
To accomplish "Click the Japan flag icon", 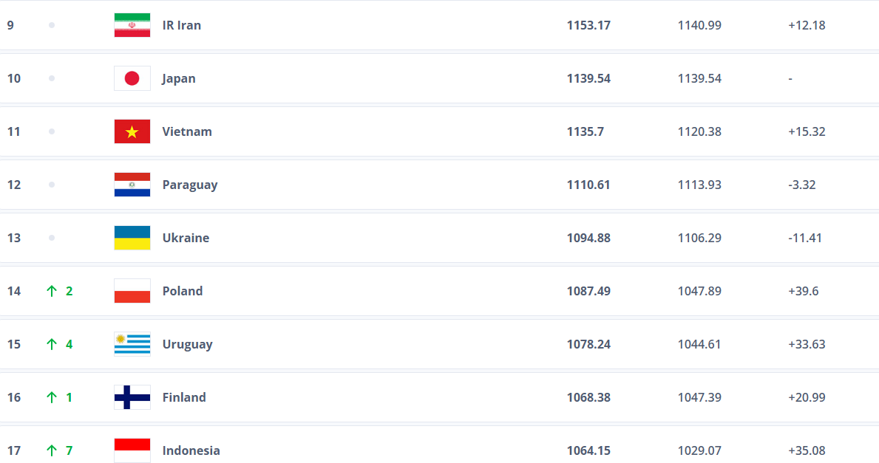I will (132, 78).
